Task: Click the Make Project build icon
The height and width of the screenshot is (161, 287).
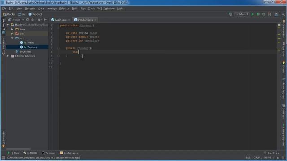Action: pos(230,14)
